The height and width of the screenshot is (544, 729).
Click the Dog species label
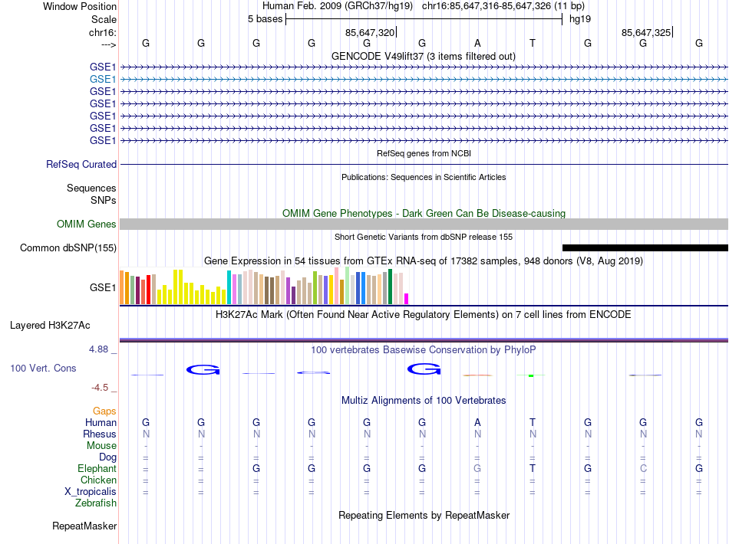107,457
